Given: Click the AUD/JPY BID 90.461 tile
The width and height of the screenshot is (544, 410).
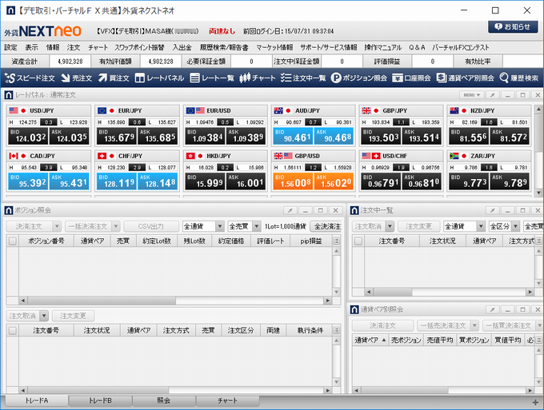Looking at the screenshot, I should pos(293,136).
